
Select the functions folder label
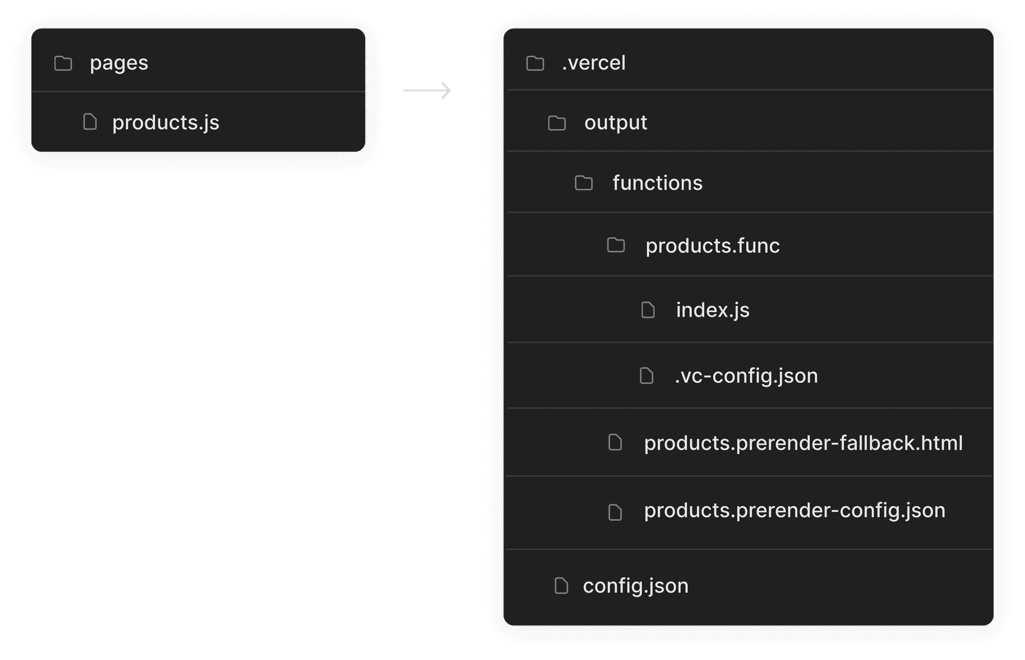click(x=657, y=183)
